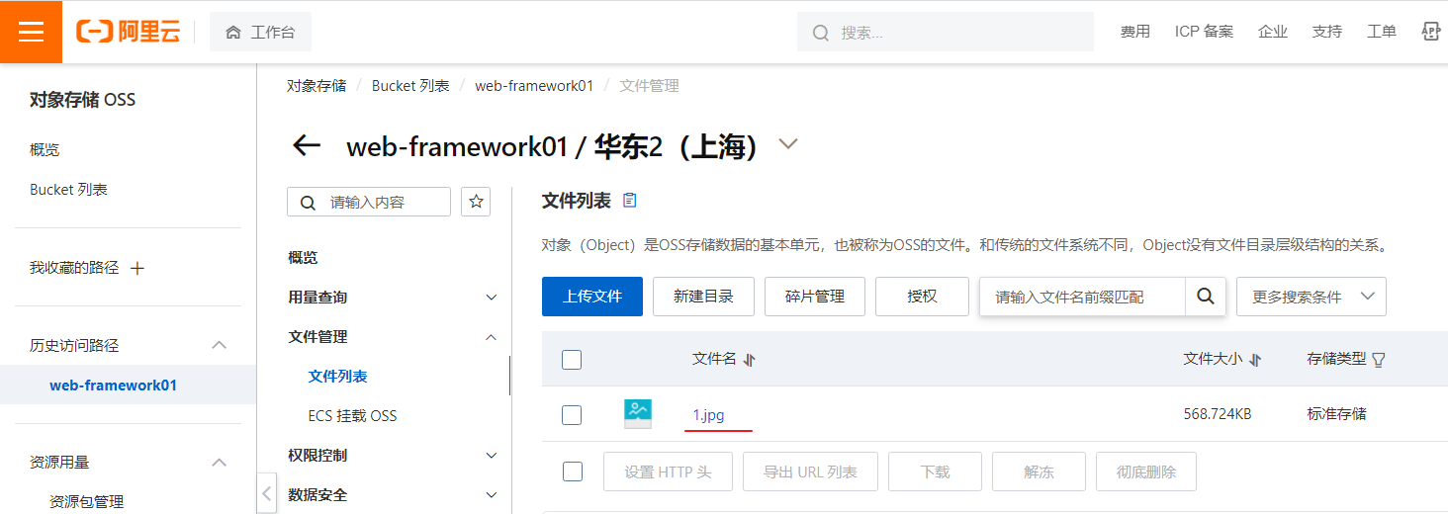Click the 1.jpg image file thumbnail icon

(638, 414)
